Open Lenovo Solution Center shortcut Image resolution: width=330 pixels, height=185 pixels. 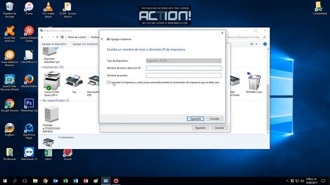tap(29, 34)
